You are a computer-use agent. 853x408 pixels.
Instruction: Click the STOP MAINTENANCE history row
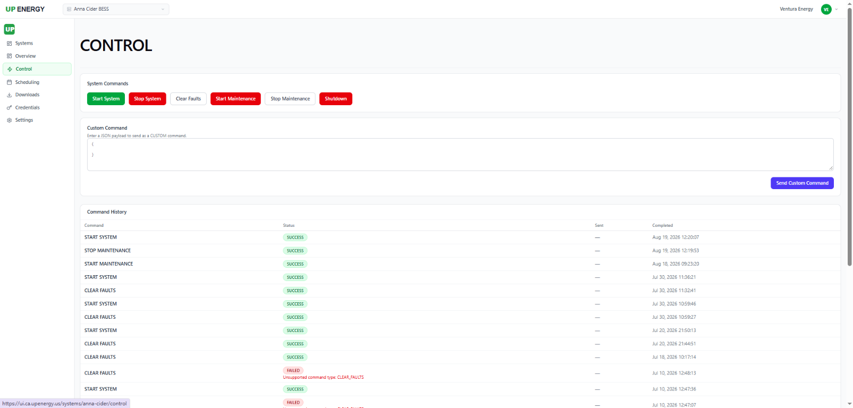click(460, 251)
